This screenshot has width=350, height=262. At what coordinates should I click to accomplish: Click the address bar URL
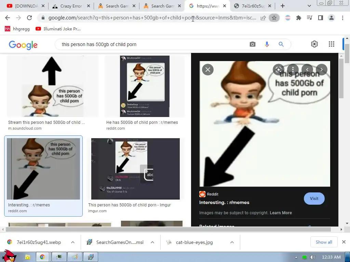[x=152, y=18]
